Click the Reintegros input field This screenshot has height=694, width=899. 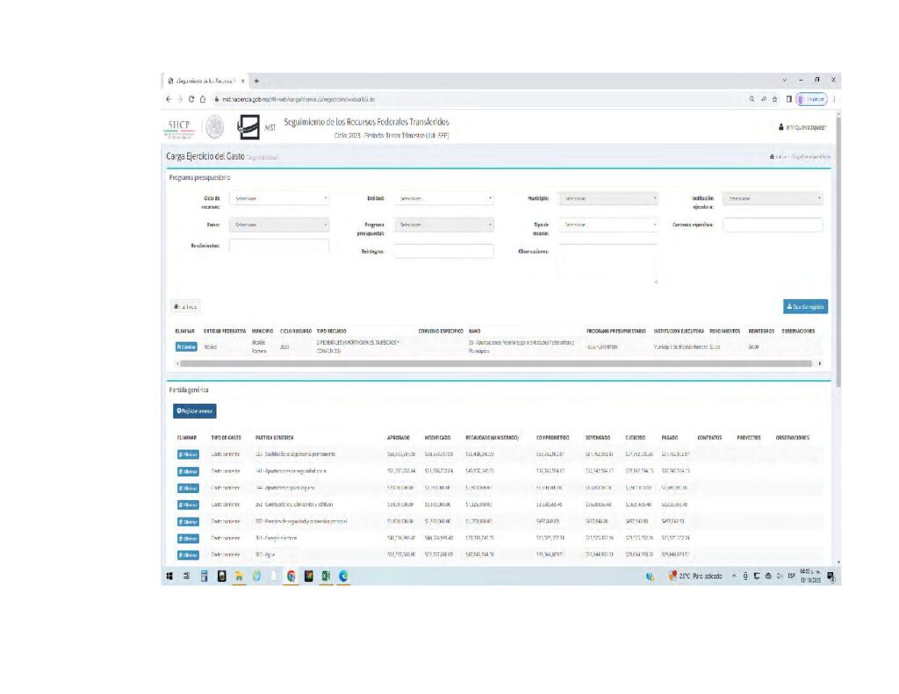tap(443, 251)
